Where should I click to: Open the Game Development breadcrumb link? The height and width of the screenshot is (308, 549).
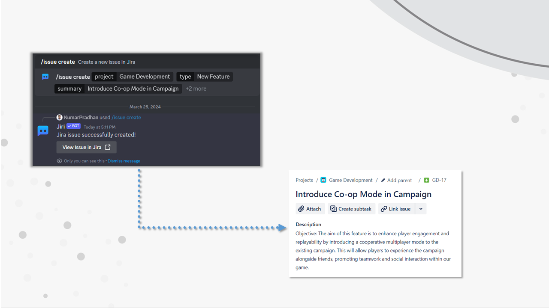[350, 180]
